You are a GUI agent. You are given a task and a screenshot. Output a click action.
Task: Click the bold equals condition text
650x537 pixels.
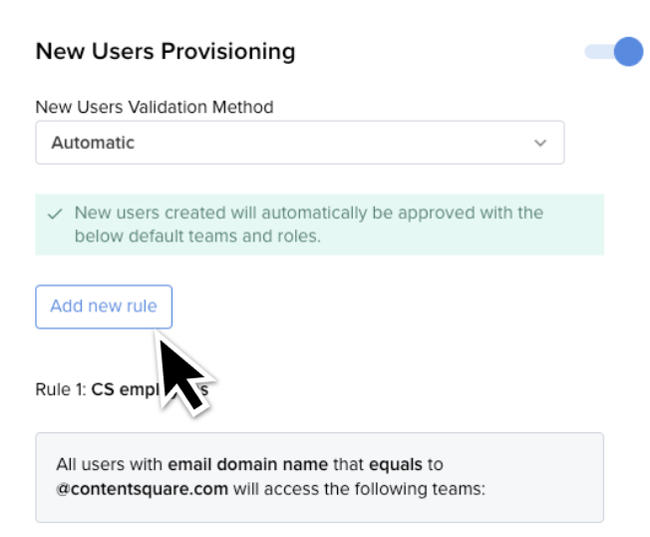[396, 465]
